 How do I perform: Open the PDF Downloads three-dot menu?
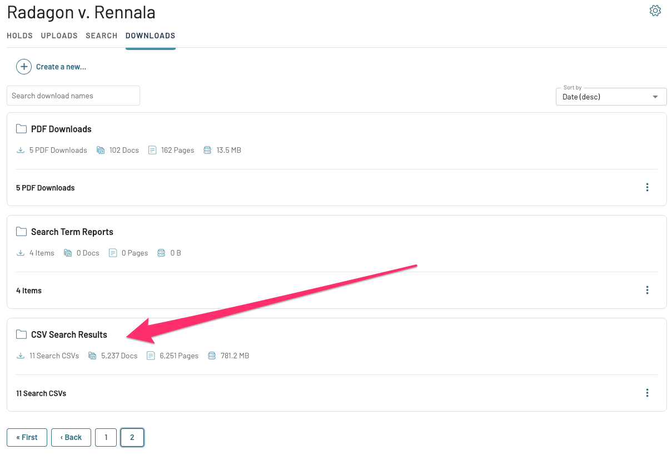pyautogui.click(x=647, y=187)
